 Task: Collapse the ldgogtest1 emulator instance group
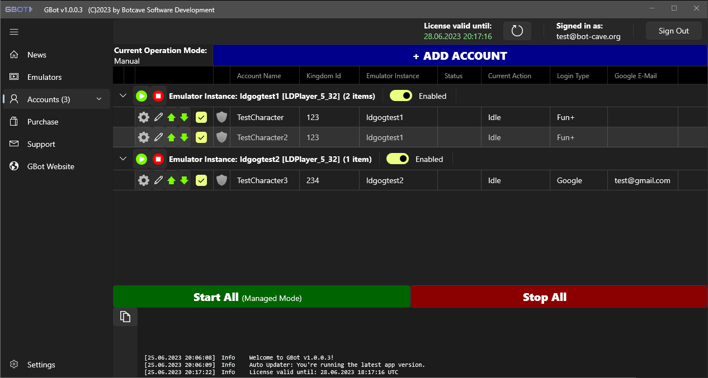coord(122,95)
